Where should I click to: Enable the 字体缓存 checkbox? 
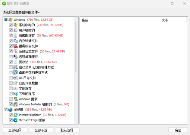11,88
